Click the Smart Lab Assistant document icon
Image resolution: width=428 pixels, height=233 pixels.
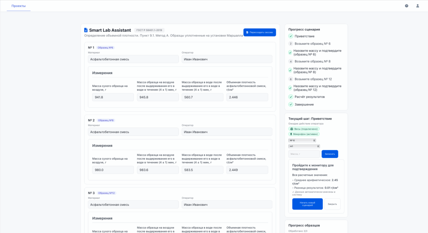[x=86, y=30]
